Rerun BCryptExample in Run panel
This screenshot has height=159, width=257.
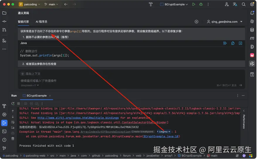pos(13,104)
